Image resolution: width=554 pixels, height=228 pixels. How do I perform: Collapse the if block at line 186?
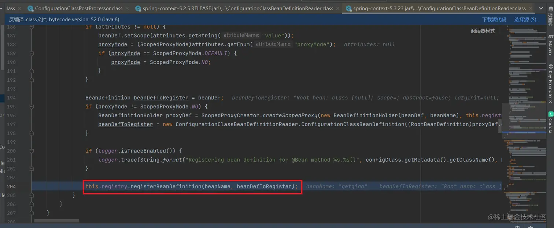(32, 27)
